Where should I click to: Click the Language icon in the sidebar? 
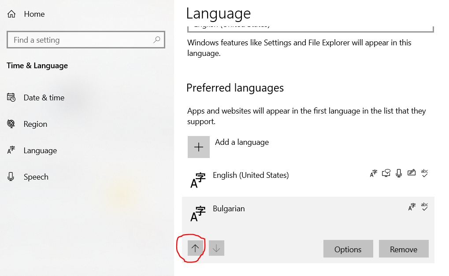(x=11, y=150)
